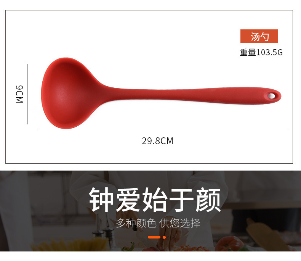Click the orange 汤勺 label badge

click(259, 36)
